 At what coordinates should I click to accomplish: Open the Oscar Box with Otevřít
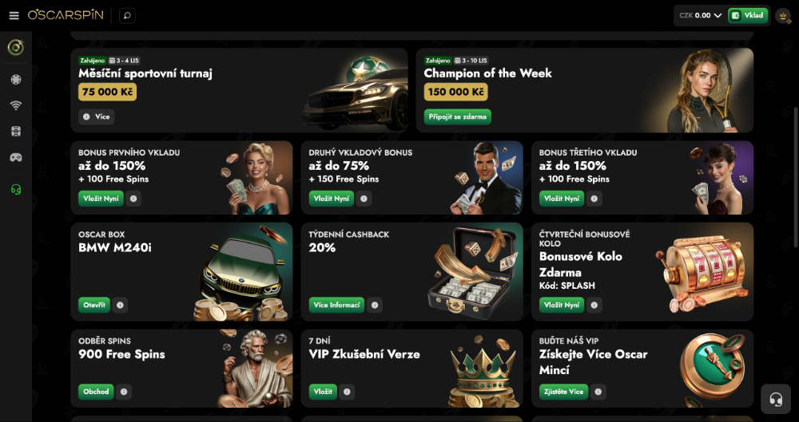click(x=94, y=305)
